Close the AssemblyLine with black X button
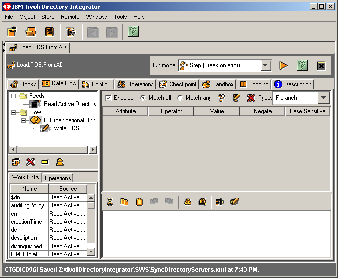The height and width of the screenshot is (278, 338). pos(321,65)
